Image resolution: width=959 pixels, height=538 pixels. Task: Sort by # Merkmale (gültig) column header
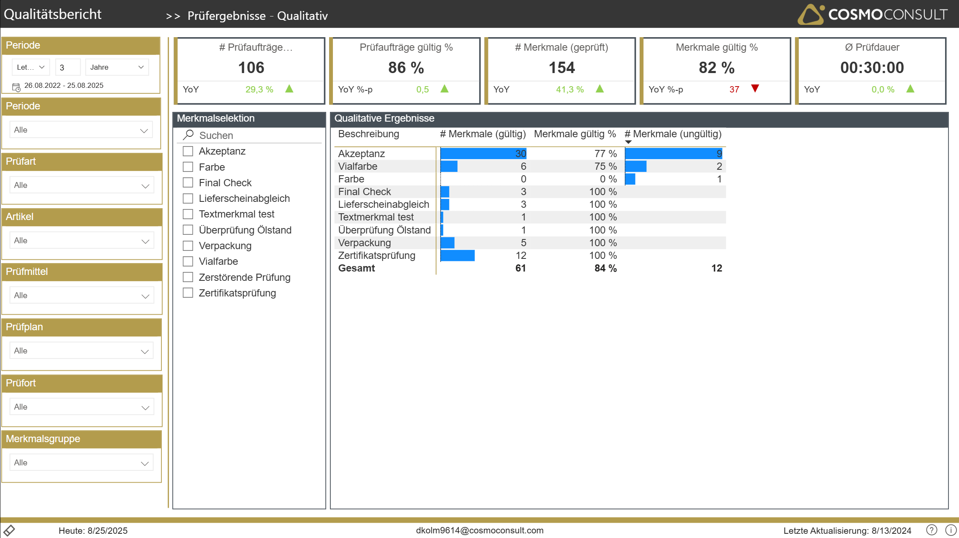482,134
